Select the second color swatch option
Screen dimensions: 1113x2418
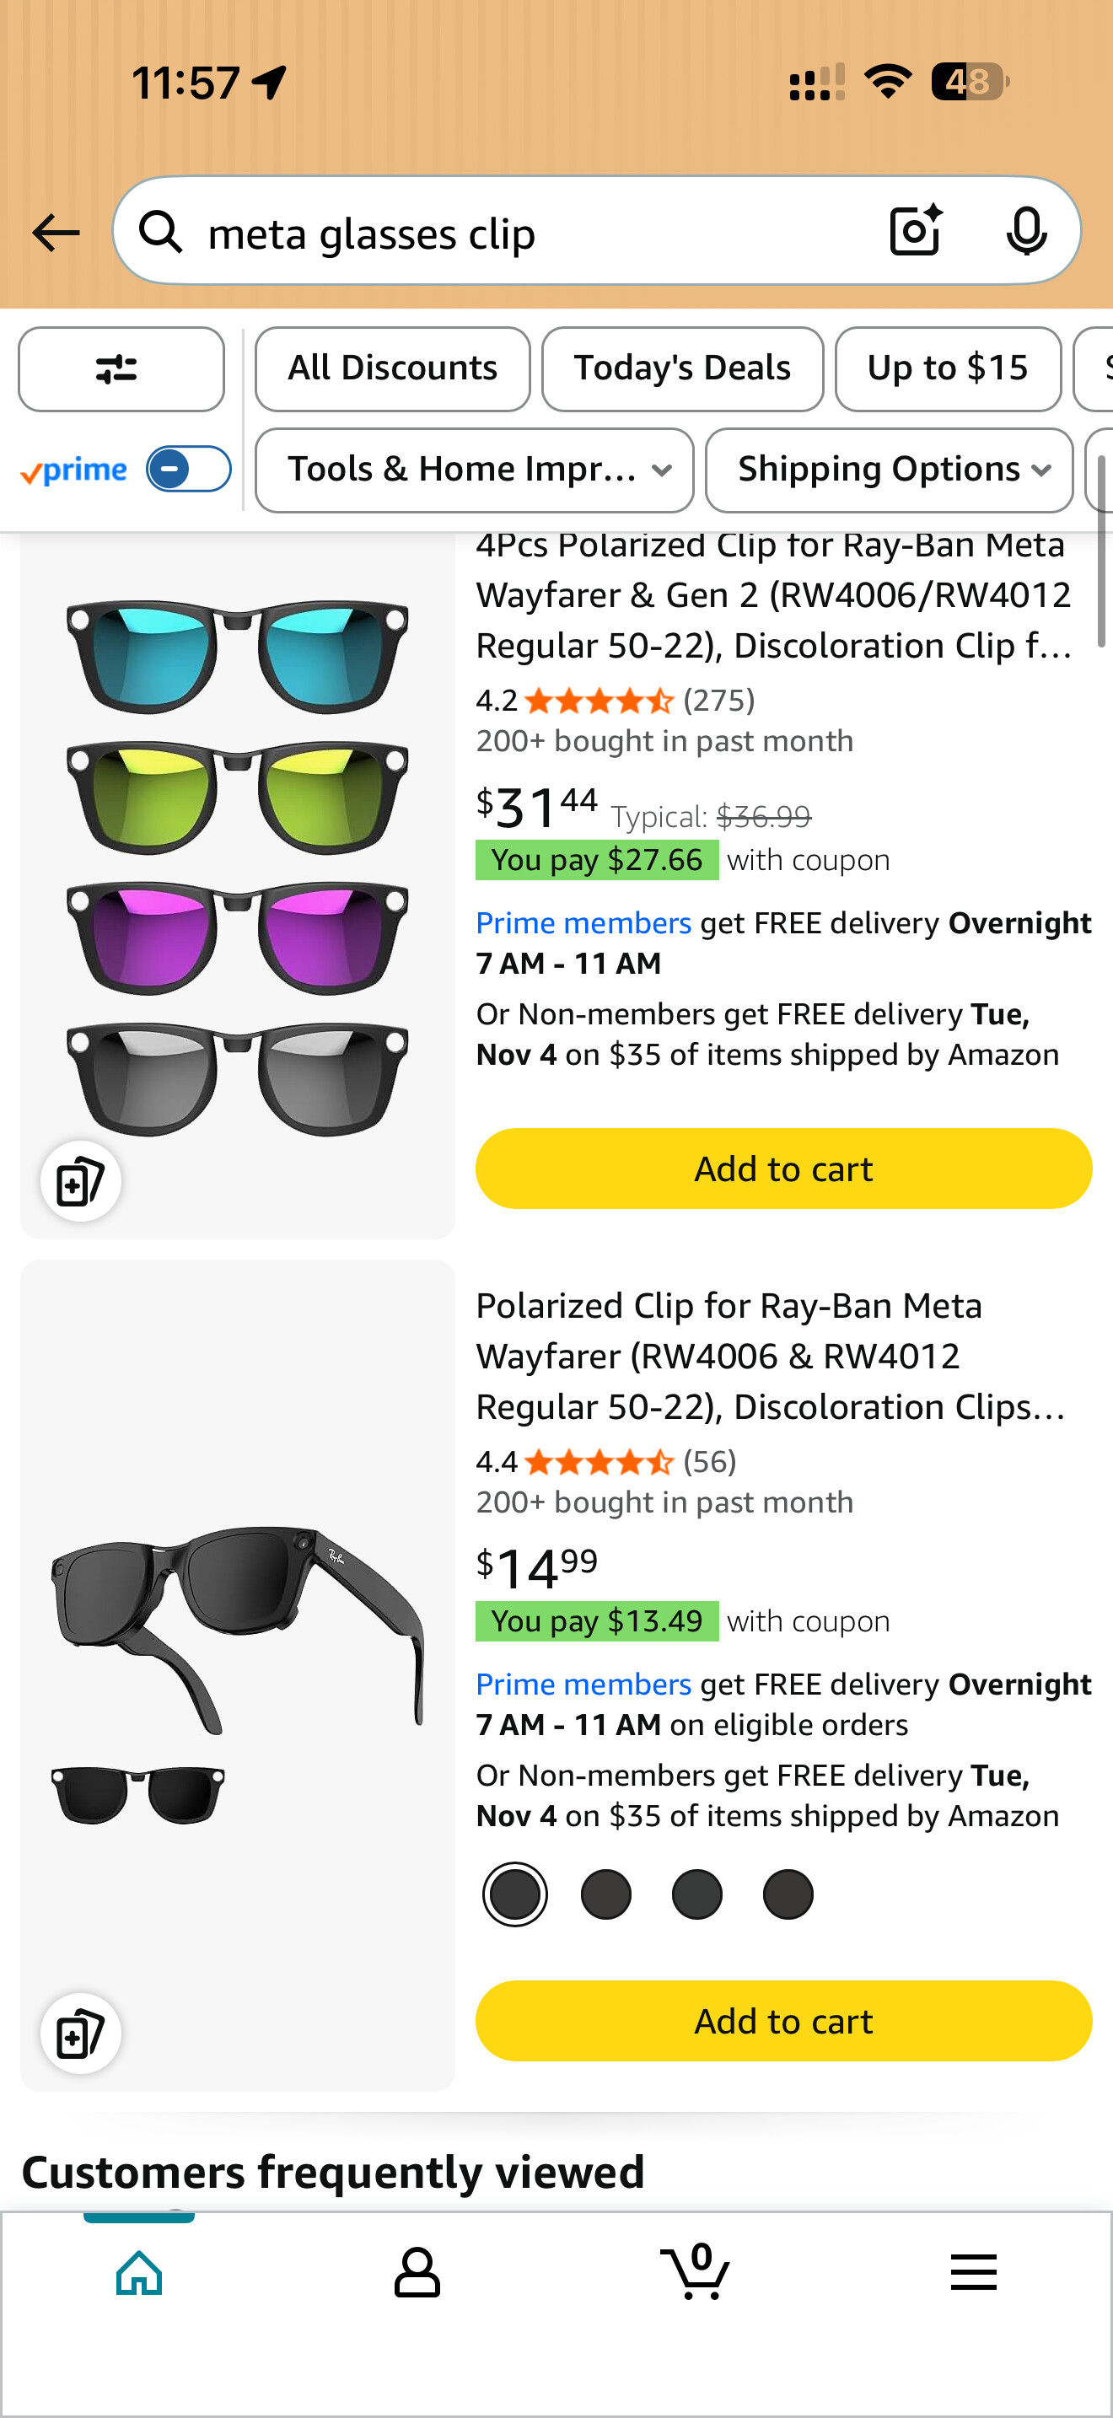pos(606,1894)
